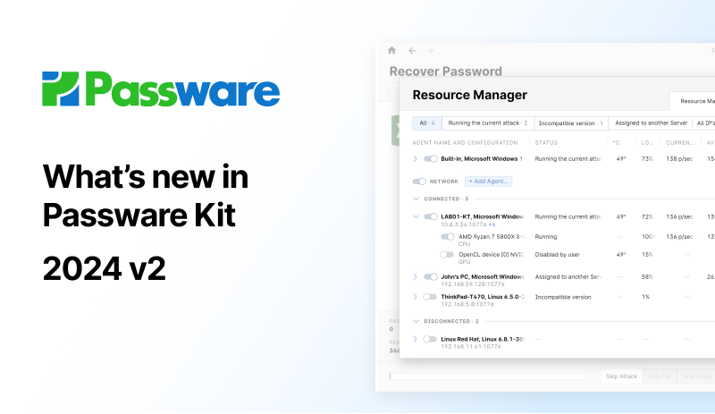715x414 pixels.
Task: Disable the Network agents toggle
Action: tap(419, 182)
